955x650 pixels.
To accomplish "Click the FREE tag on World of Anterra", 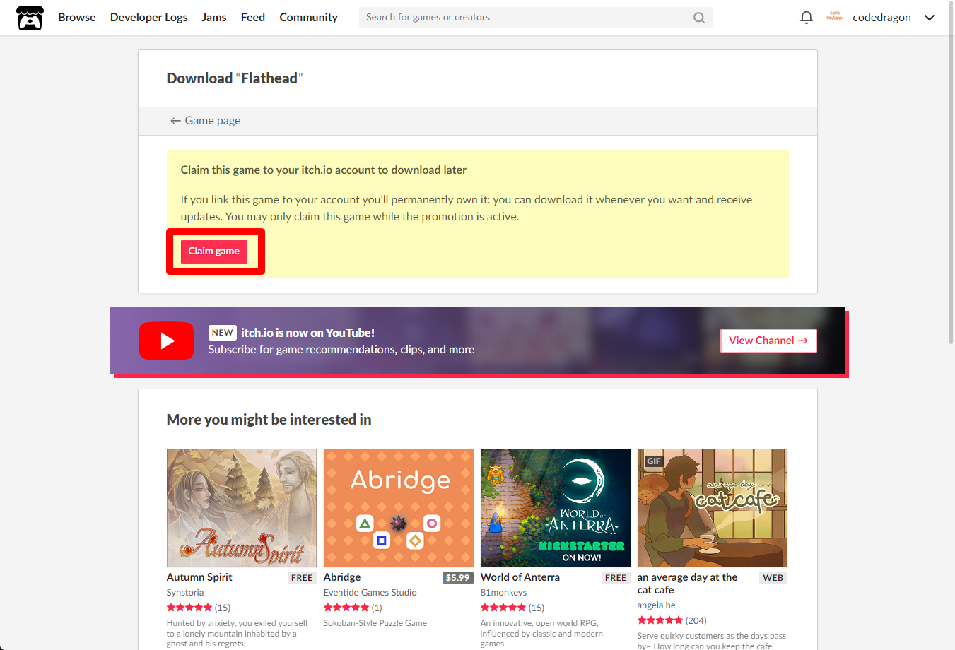I will 616,578.
